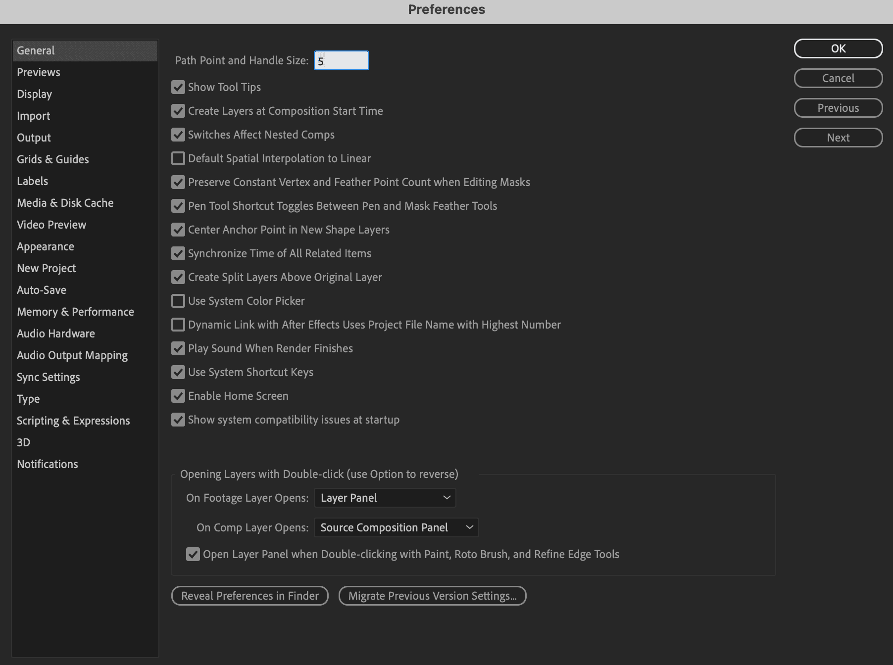Open the On Footage Layer Opens dropdown
The height and width of the screenshot is (665, 893).
(x=385, y=498)
